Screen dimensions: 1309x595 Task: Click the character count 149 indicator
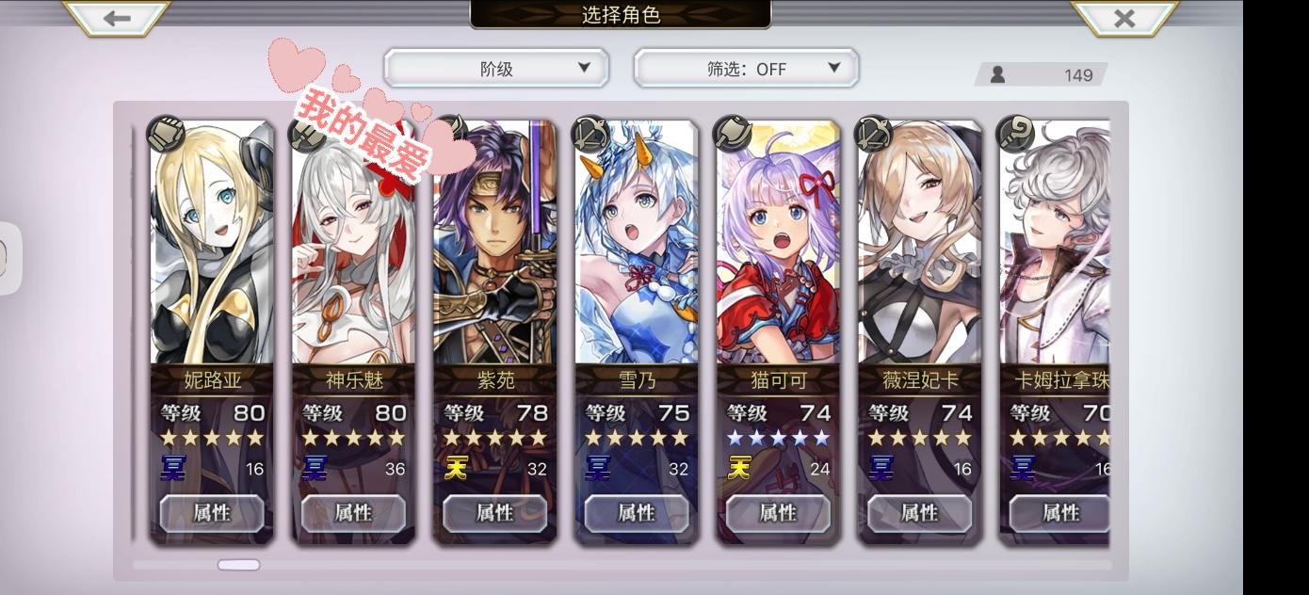pos(1041,74)
